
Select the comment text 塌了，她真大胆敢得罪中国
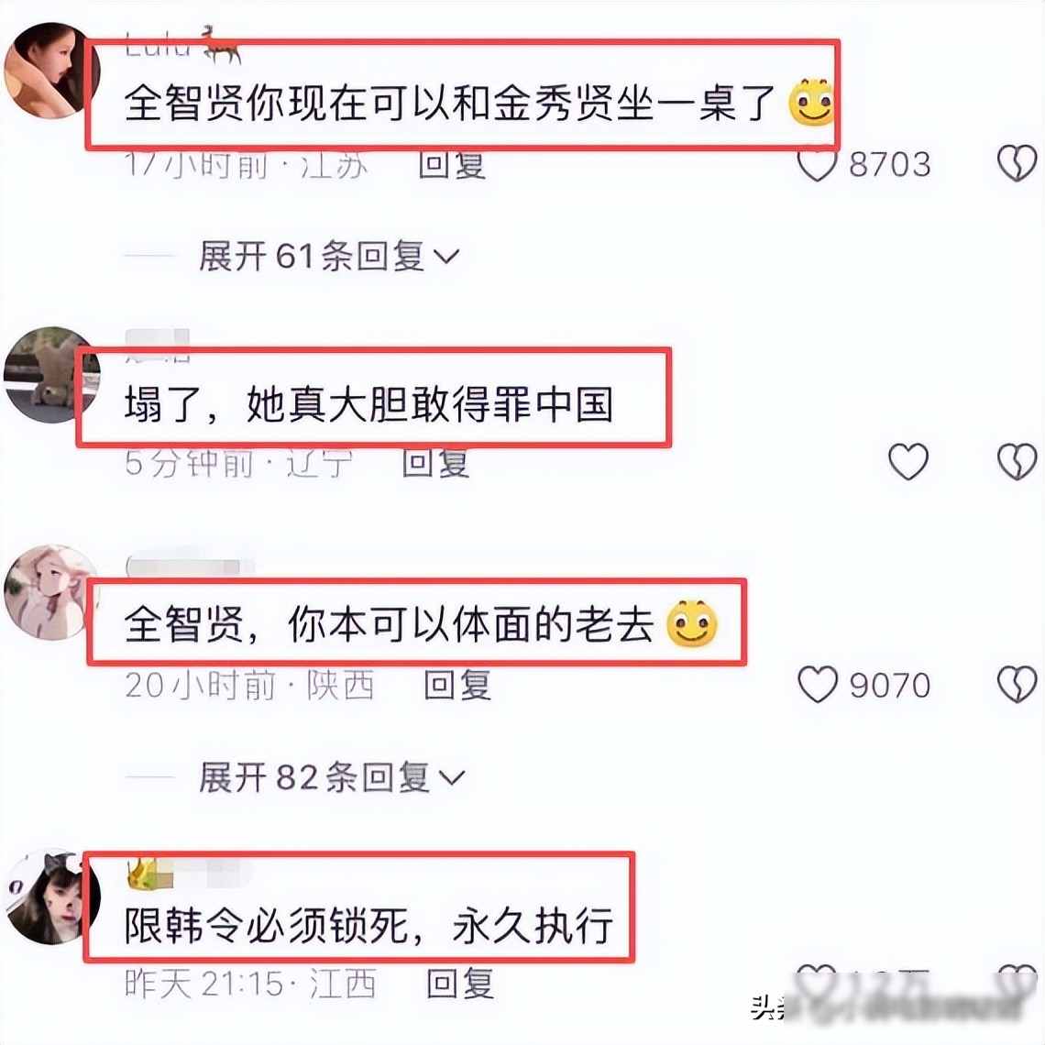pyautogui.click(x=368, y=404)
